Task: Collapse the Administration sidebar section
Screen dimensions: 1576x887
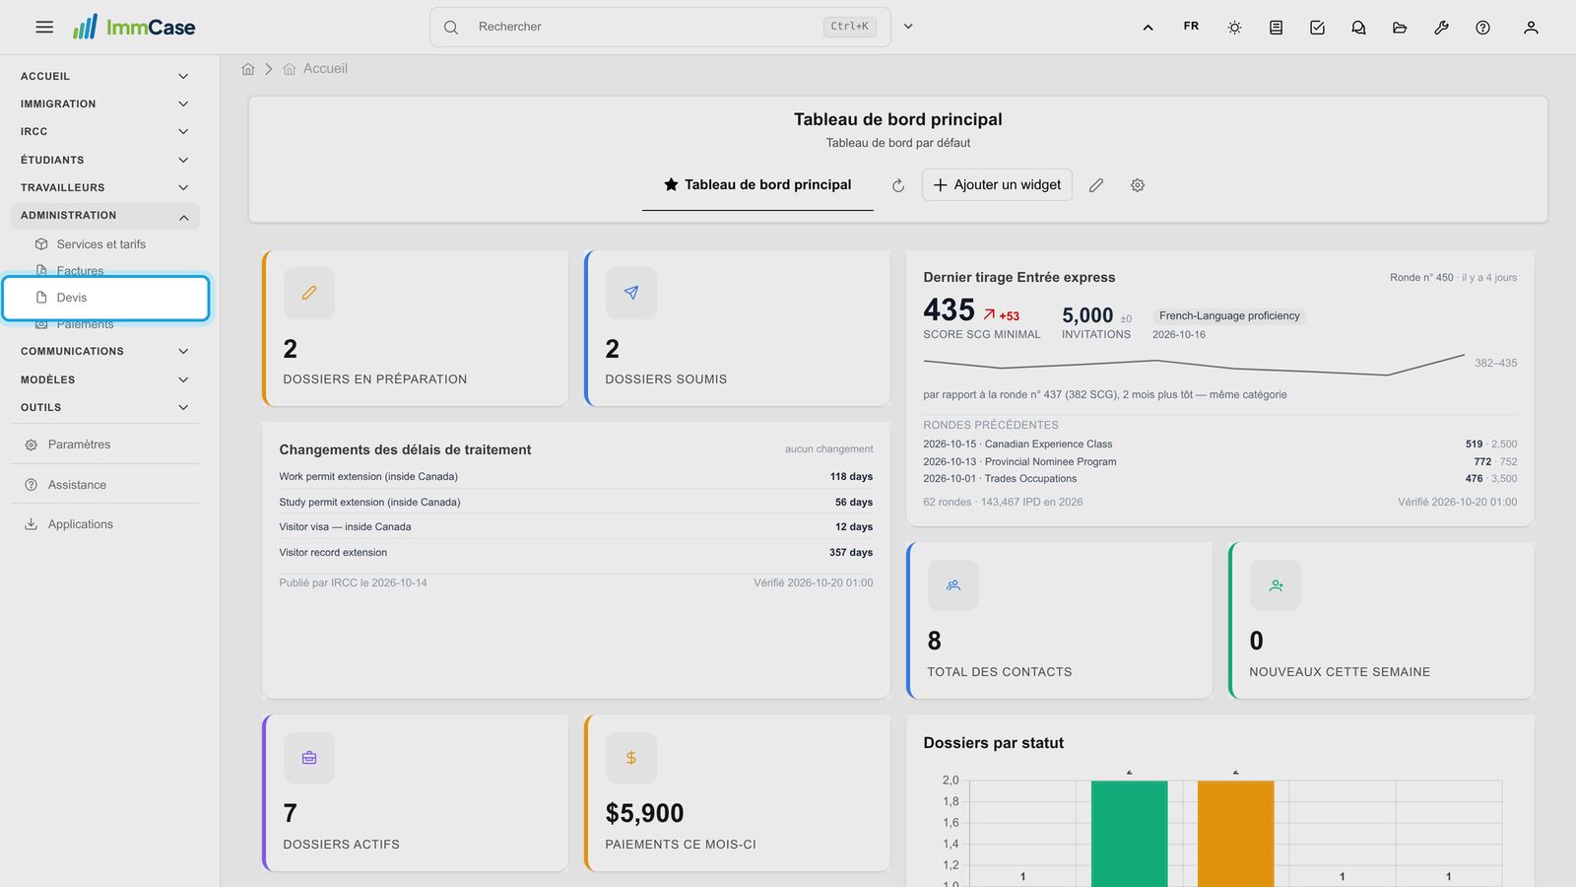Action: coord(104,215)
